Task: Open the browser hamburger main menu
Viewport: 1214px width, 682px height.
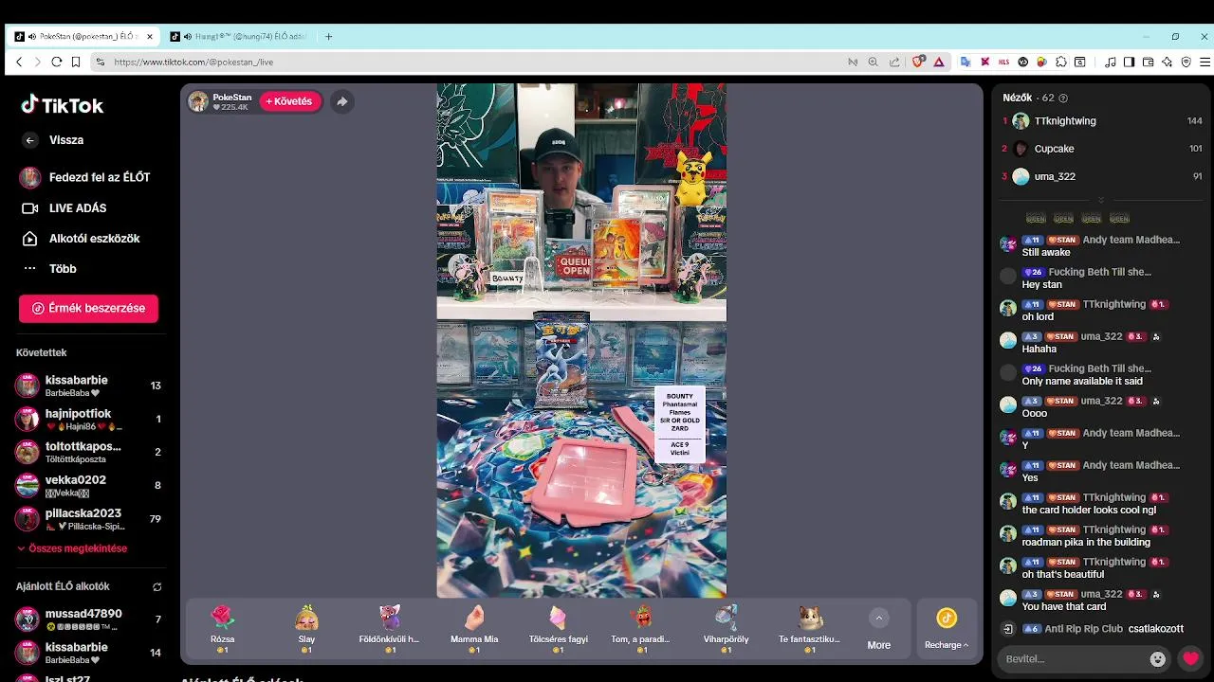Action: click(1204, 62)
